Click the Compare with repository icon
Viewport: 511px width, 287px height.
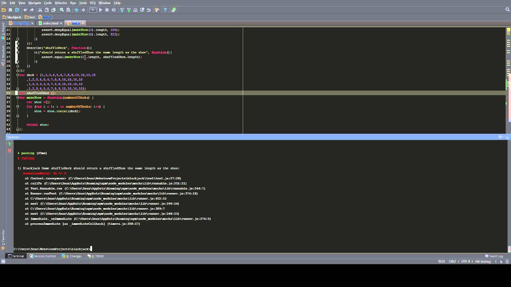135,10
